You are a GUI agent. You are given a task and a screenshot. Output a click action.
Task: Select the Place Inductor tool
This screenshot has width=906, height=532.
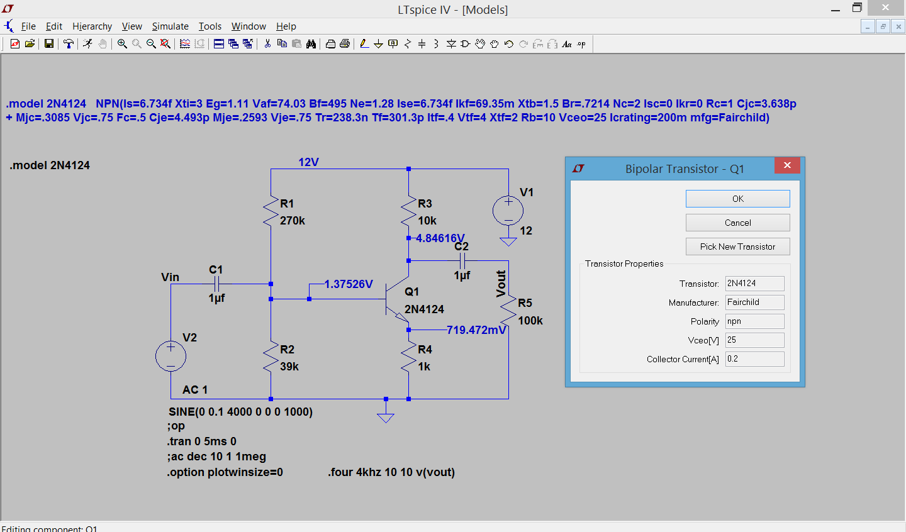tap(436, 44)
